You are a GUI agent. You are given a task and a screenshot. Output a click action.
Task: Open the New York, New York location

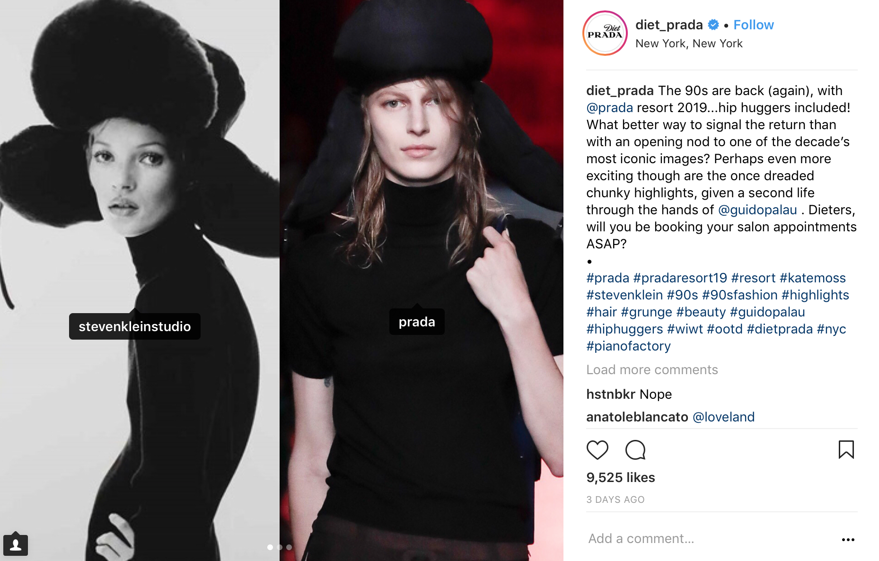[689, 44]
